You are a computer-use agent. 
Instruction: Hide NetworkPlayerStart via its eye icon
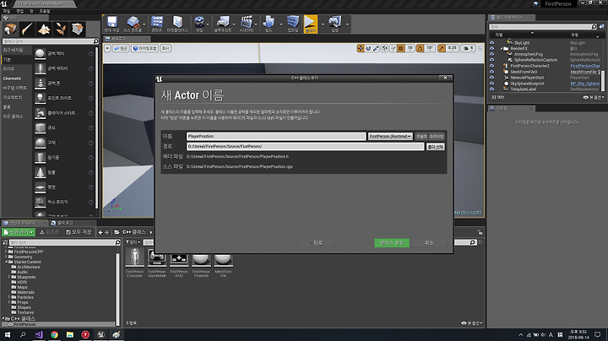point(492,78)
